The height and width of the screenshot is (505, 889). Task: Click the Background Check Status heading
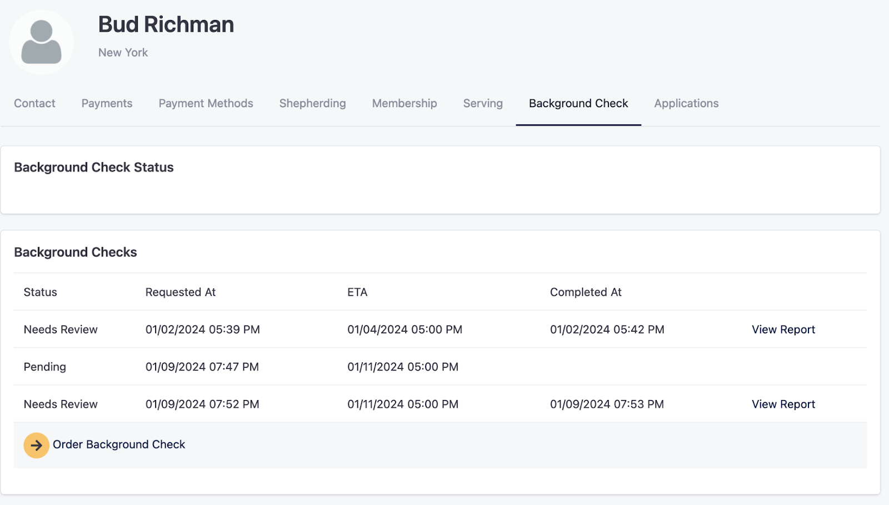point(94,167)
